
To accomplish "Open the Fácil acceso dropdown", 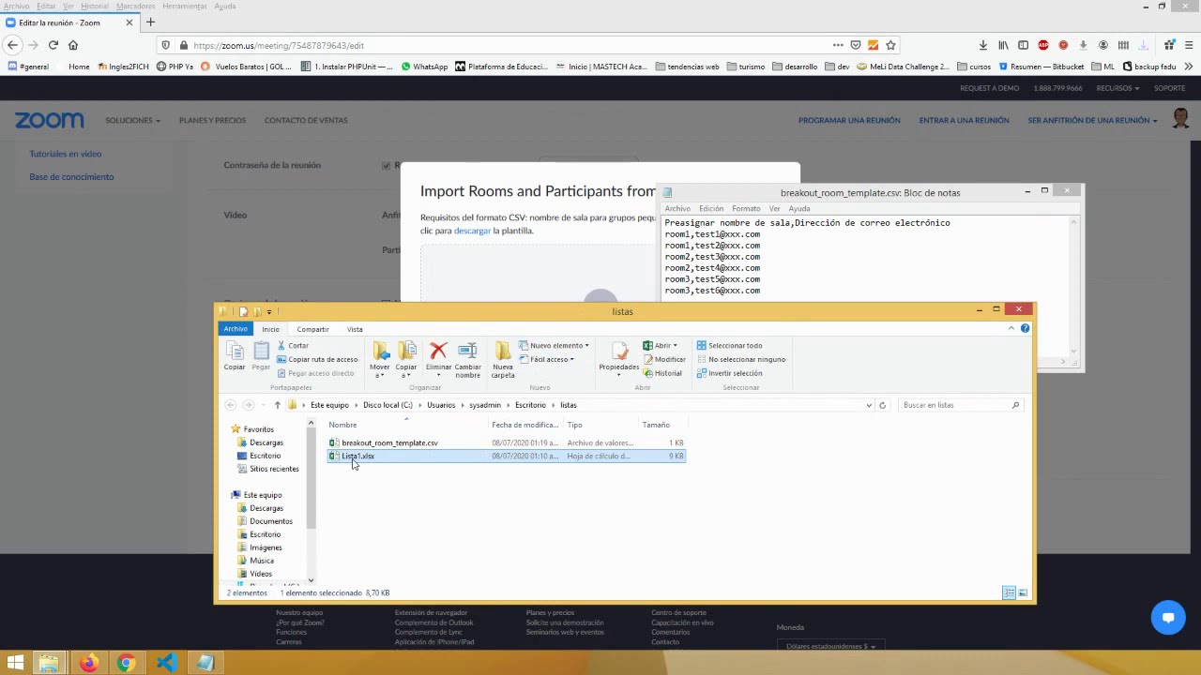I will (x=546, y=359).
